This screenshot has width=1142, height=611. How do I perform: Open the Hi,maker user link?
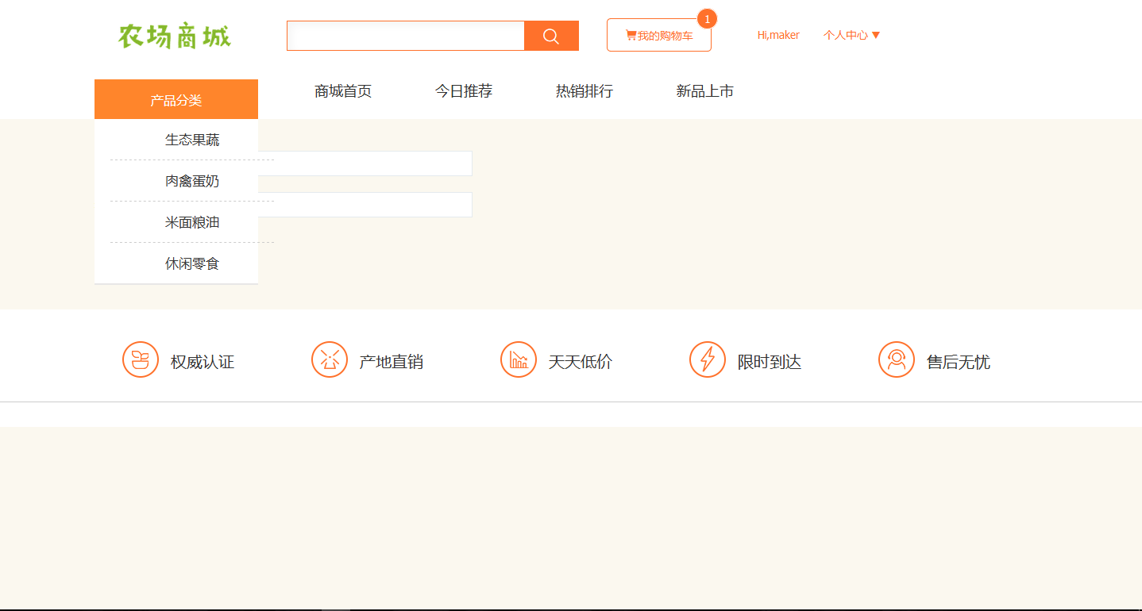778,35
